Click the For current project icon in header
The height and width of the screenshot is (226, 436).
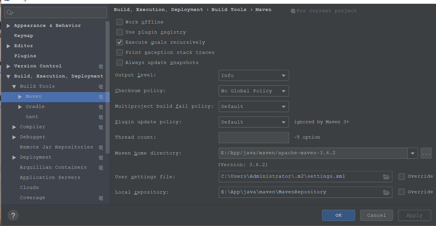293,11
